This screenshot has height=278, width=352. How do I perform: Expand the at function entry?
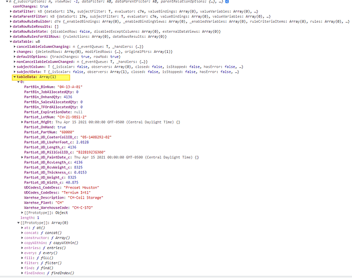[22, 228]
